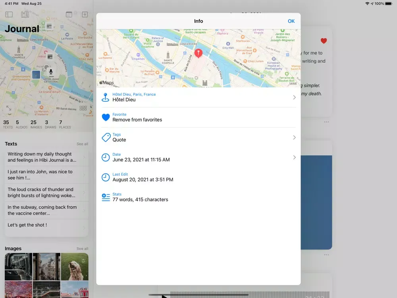
Task: Click See all next to Texts
Action: (82, 144)
